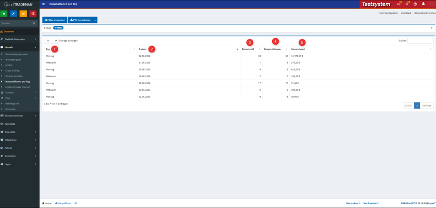This screenshot has height=208, width=436.
Task: Expand the Kassenabschluss menu
Action: click(20, 116)
